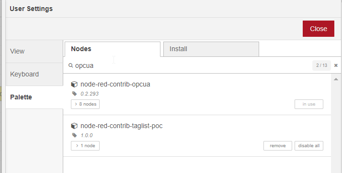Expand the 1 node list
Image resolution: width=342 pixels, height=173 pixels.
(85, 146)
